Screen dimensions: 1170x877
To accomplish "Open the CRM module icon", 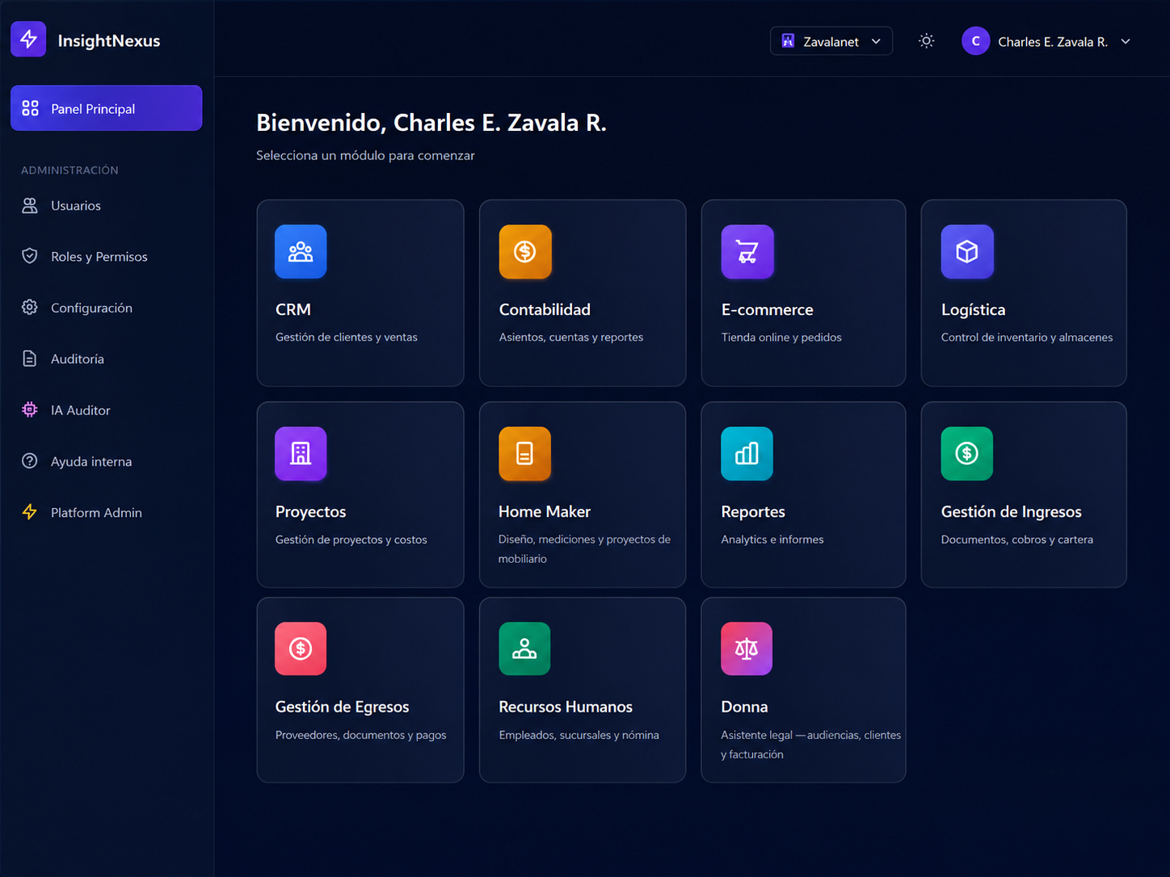I will point(301,252).
